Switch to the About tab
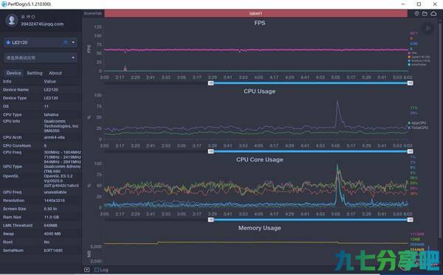This screenshot has height=275, width=443. click(x=55, y=73)
